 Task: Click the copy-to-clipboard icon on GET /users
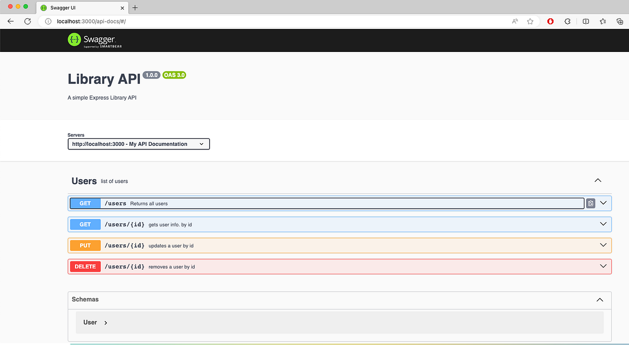tap(591, 203)
